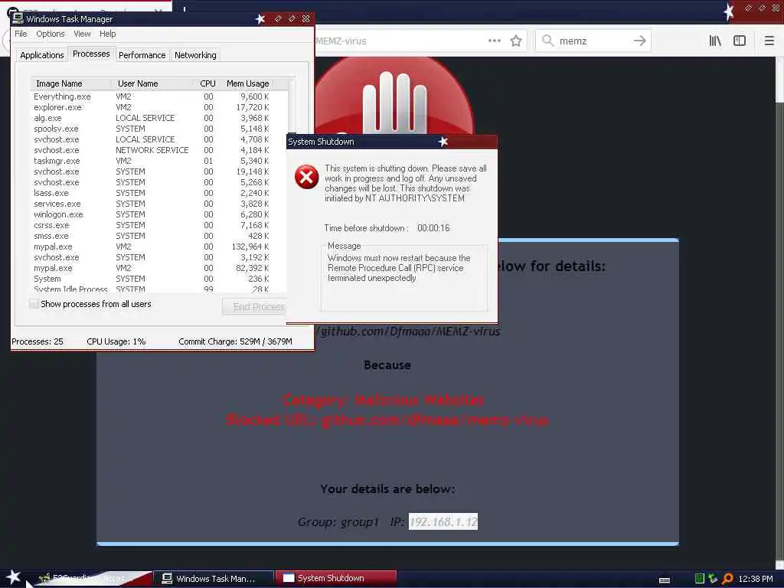Screen dimensions: 784x588
Task: Click the MEMZ-virus address bar field
Action: (400, 41)
